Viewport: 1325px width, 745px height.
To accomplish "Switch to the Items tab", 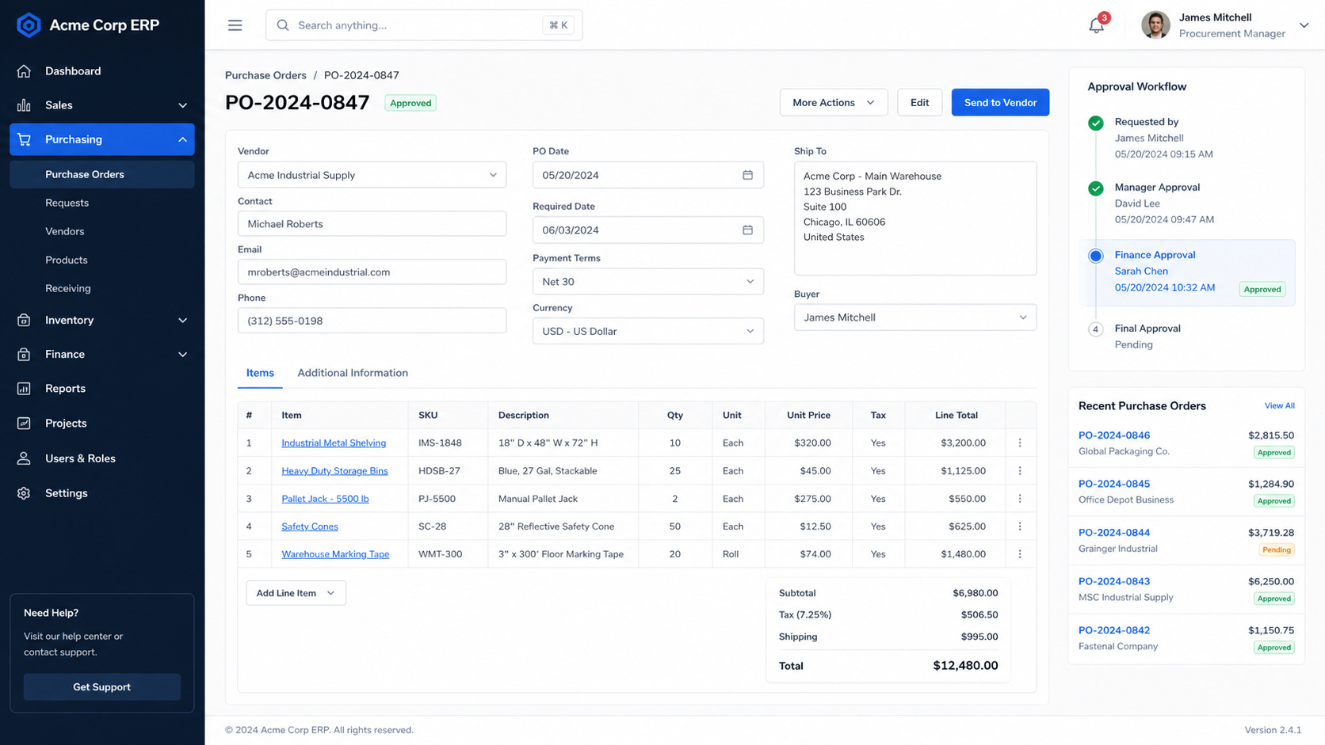I will click(260, 373).
